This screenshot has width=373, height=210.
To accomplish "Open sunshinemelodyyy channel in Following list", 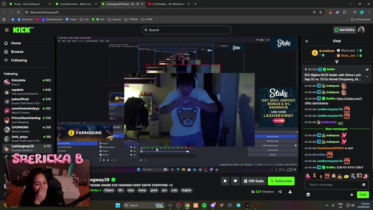I will click(27, 110).
